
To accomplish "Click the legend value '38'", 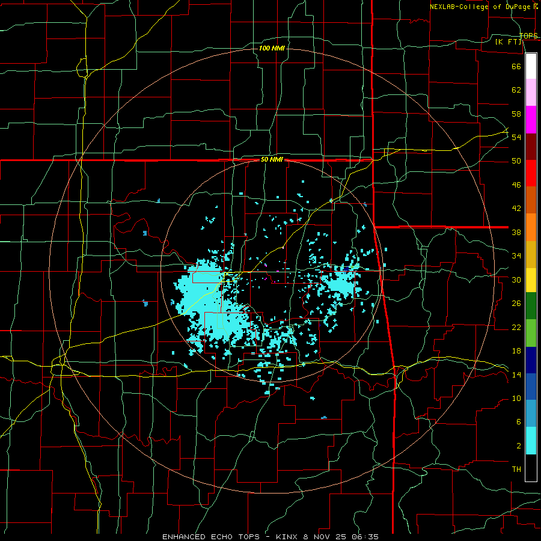I will 516,232.
